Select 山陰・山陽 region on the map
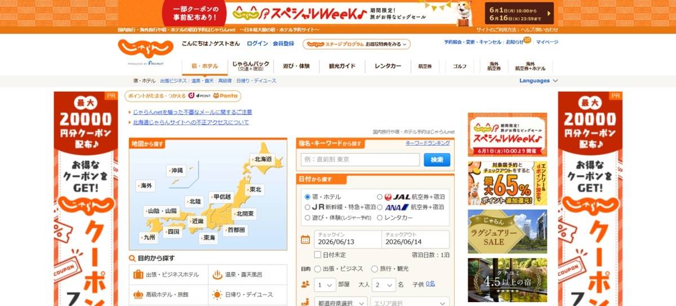Viewport: 676px width, 306px height. pos(161,211)
